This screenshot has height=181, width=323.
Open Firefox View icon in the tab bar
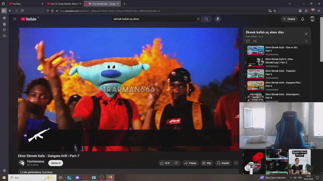coord(4,4)
